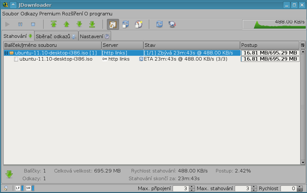
Task: Stop all downloads with the stop icon
Action: point(33,24)
